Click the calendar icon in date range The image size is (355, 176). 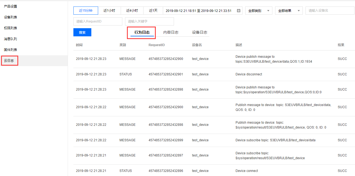coord(239,11)
